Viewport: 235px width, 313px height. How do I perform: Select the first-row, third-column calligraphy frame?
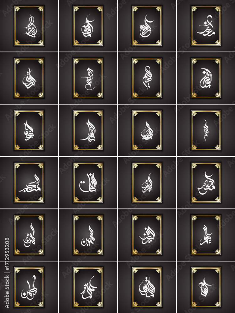(147, 26)
